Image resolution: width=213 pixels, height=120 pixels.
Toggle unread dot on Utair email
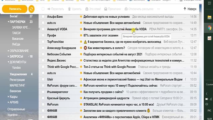pyautogui.click(x=81, y=79)
